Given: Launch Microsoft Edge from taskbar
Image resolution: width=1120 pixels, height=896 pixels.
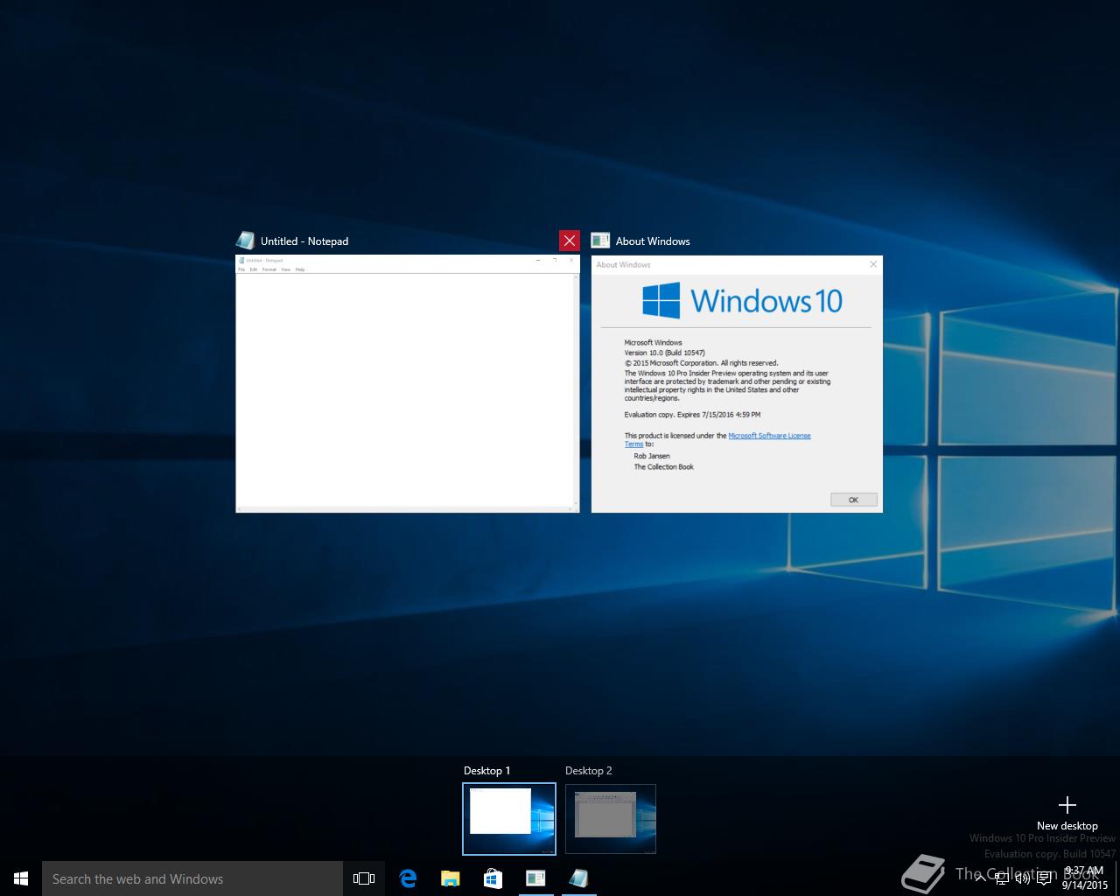Looking at the screenshot, I should coord(408,878).
